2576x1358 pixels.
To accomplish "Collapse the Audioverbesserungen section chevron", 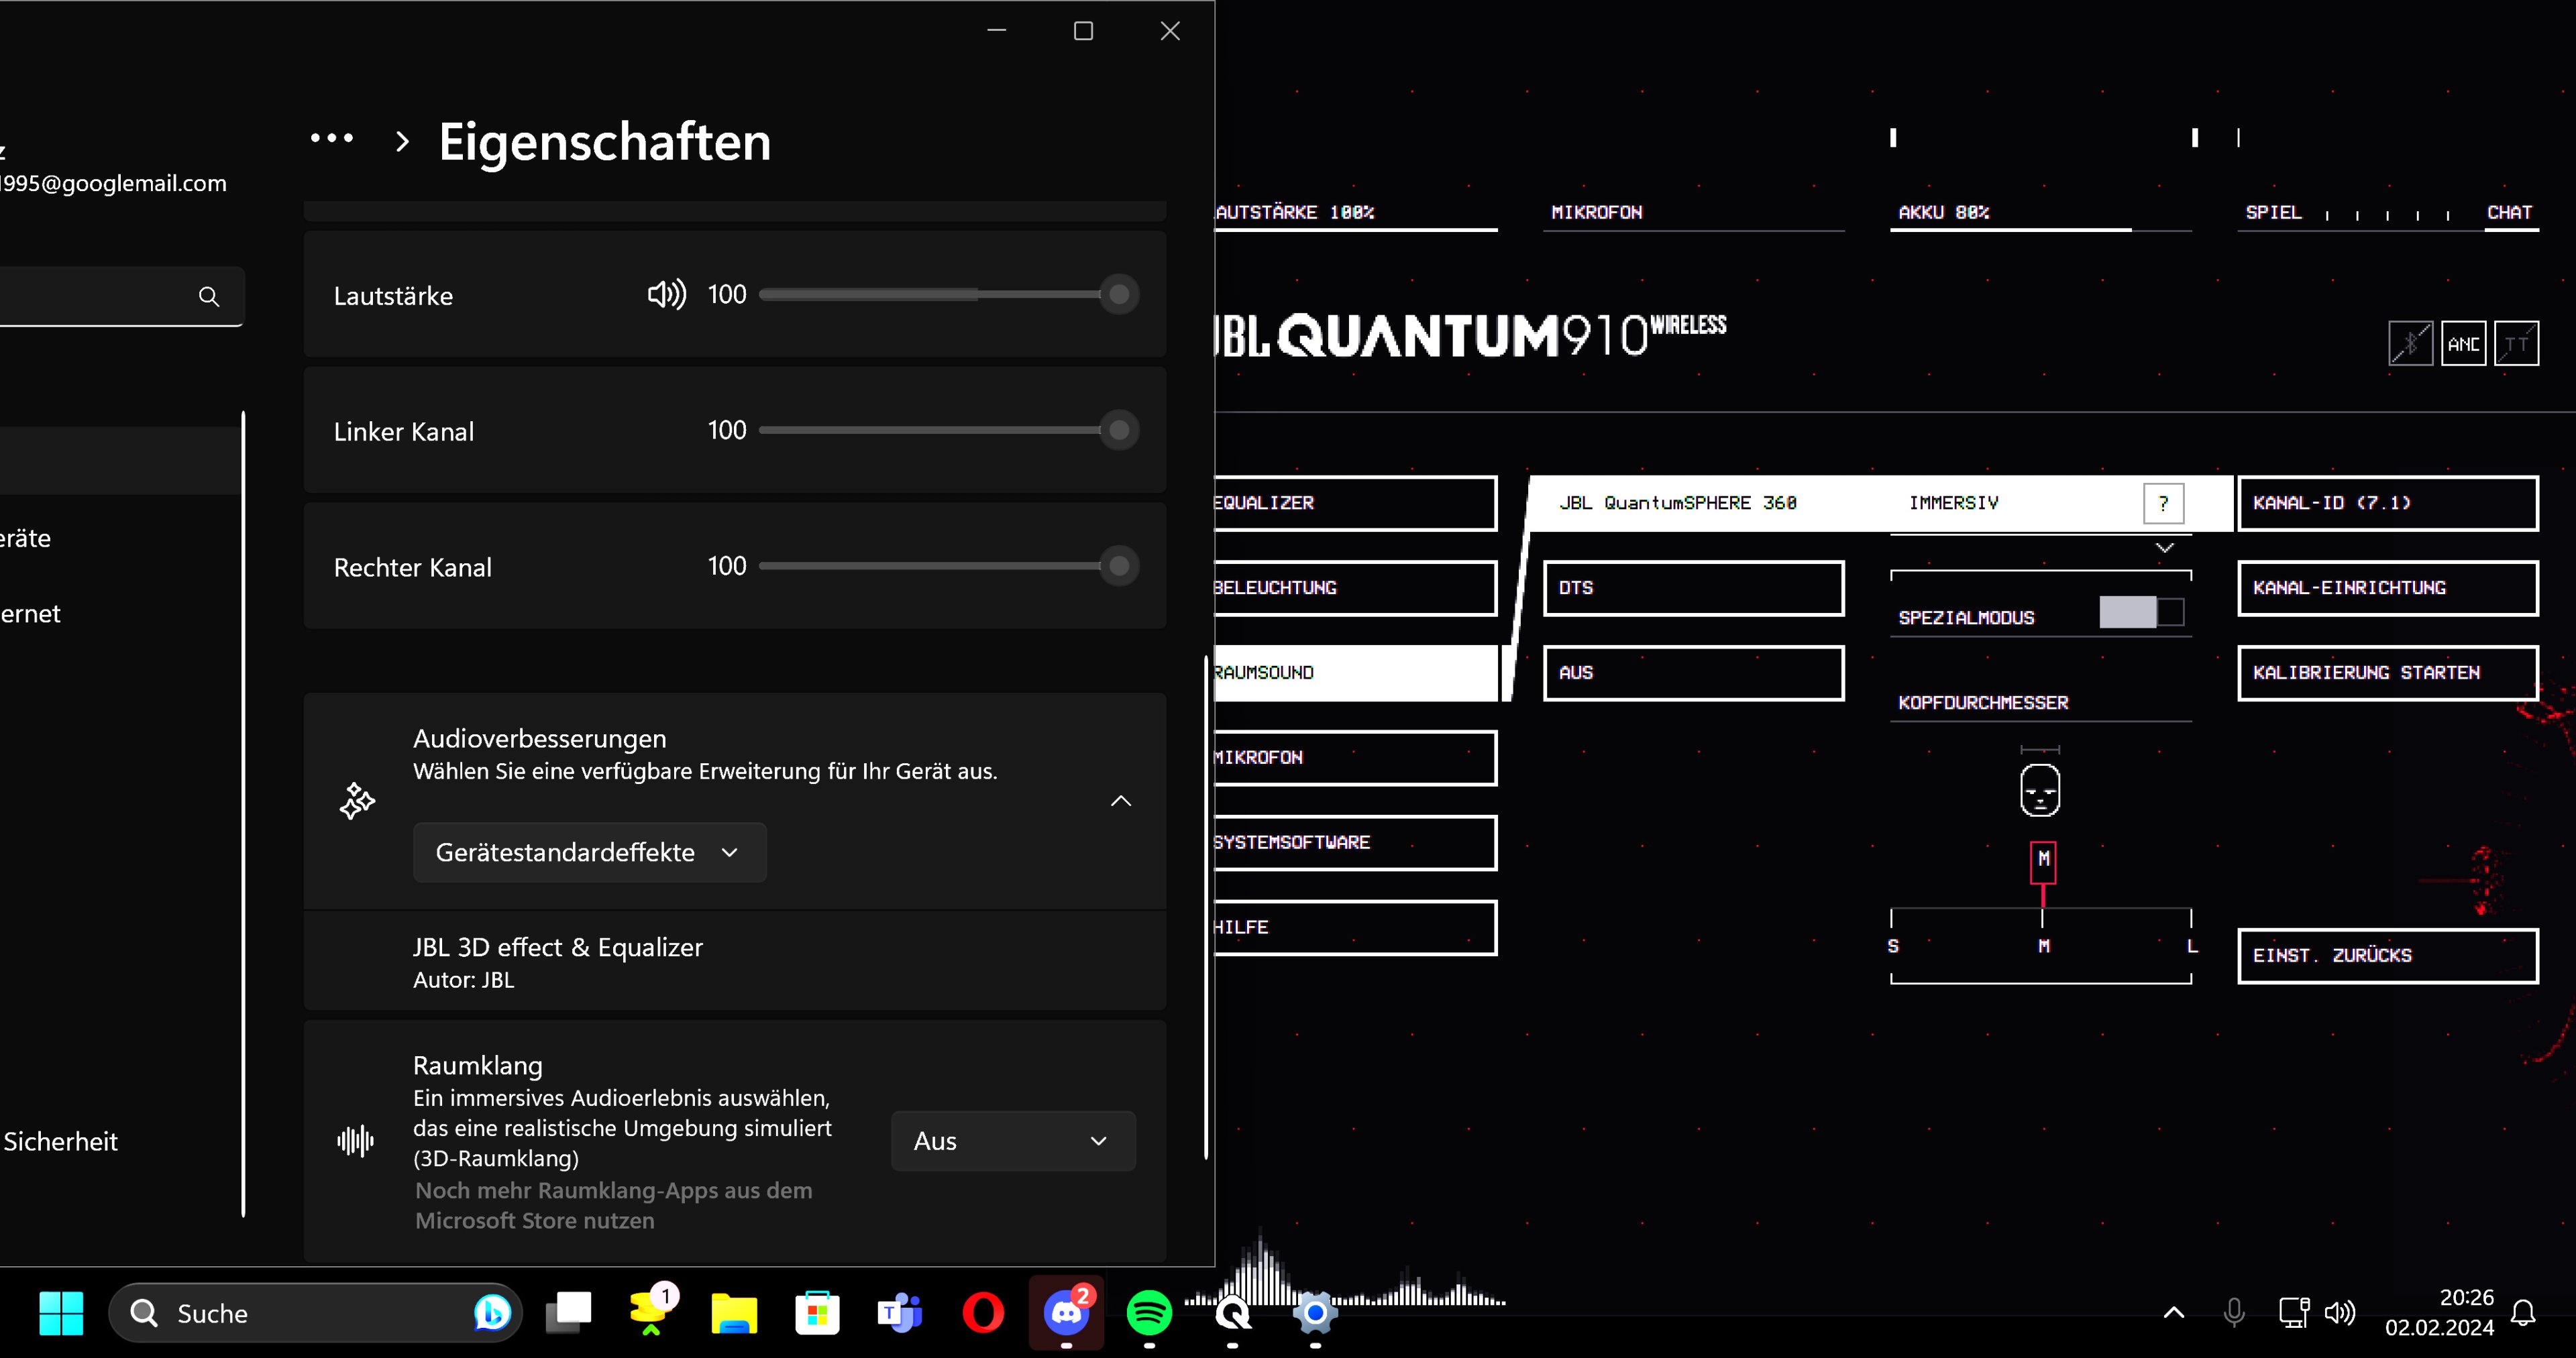I will click(x=1121, y=801).
